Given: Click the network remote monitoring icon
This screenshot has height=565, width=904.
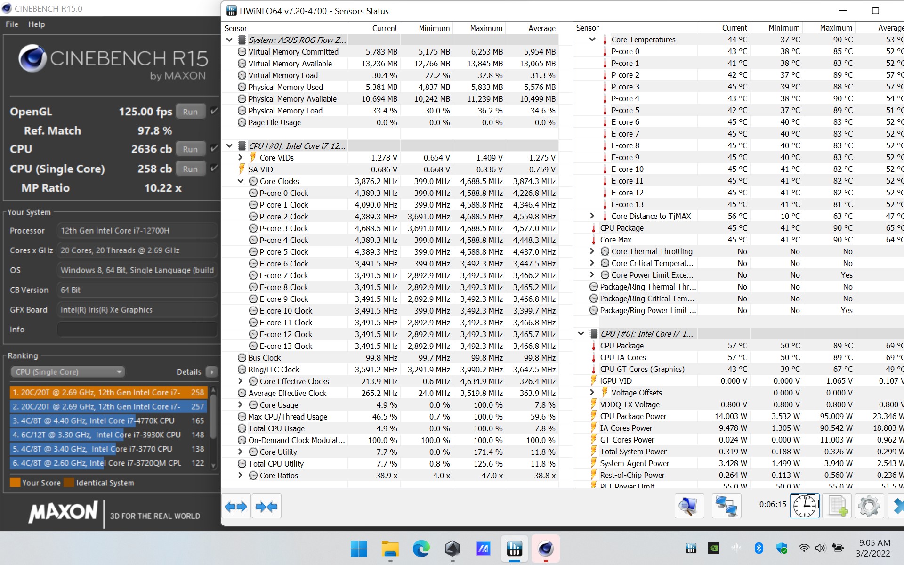Looking at the screenshot, I should pos(726,507).
